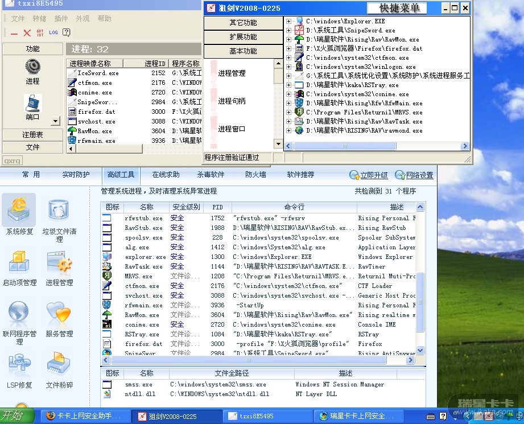
Task: Expand C:\windows\Explorer.EXE tree node
Action: pyautogui.click(x=288, y=21)
